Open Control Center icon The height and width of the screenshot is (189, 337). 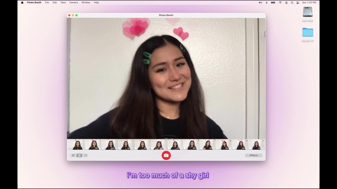pos(298,2)
